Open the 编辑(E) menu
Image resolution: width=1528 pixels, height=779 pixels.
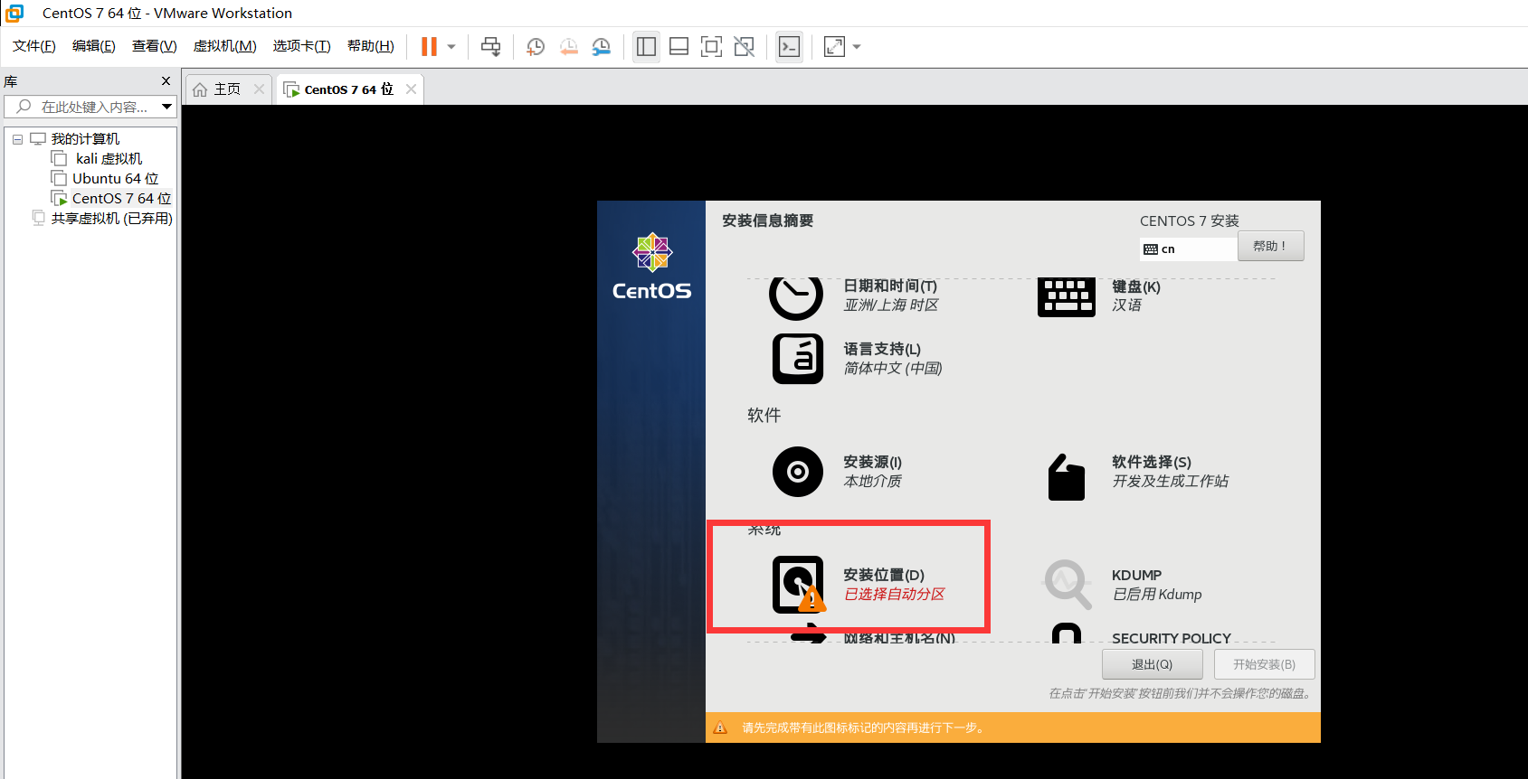tap(94, 46)
